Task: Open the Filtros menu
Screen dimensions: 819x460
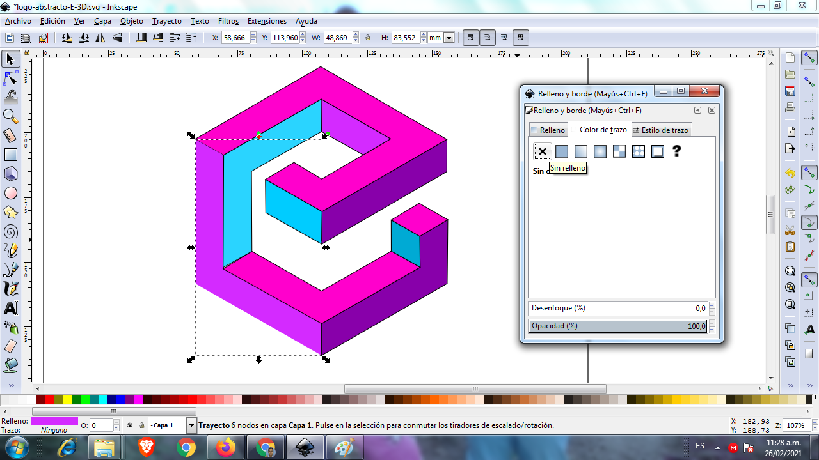Action: tap(228, 21)
